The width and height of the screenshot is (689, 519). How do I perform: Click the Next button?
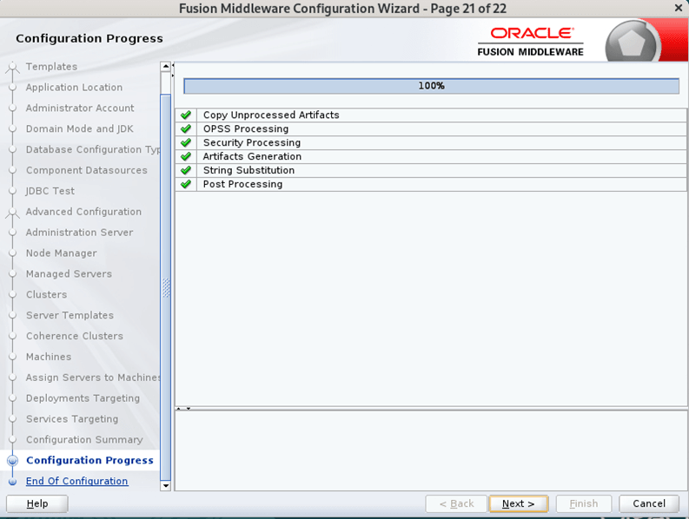pos(519,503)
